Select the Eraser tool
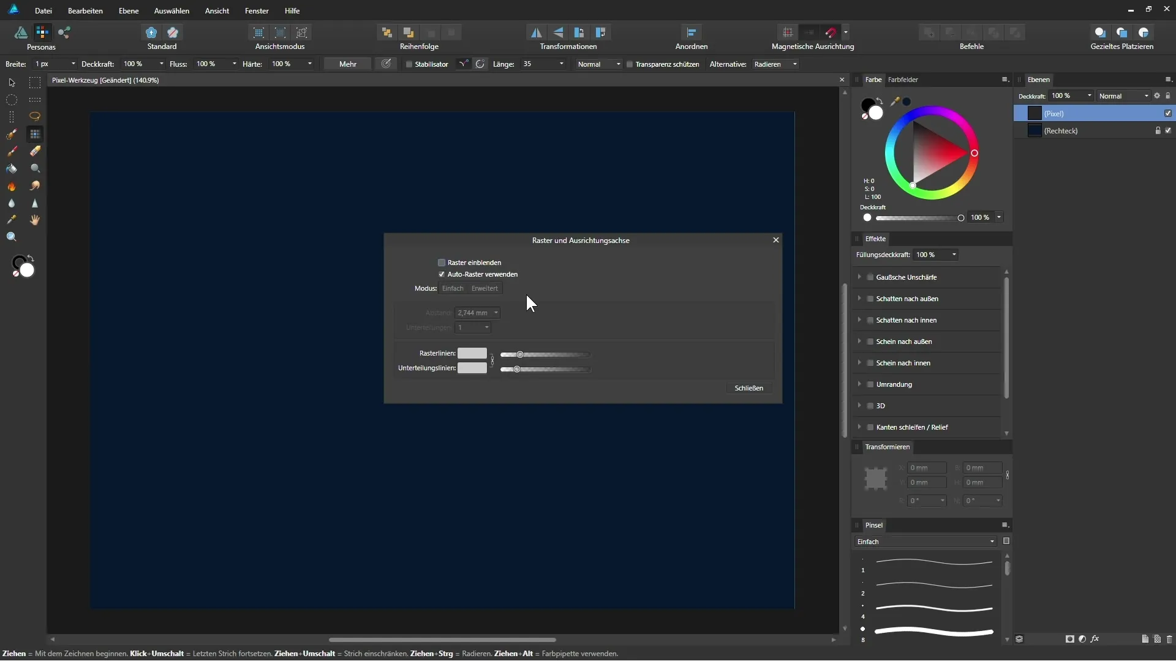This screenshot has height=661, width=1176. click(35, 151)
